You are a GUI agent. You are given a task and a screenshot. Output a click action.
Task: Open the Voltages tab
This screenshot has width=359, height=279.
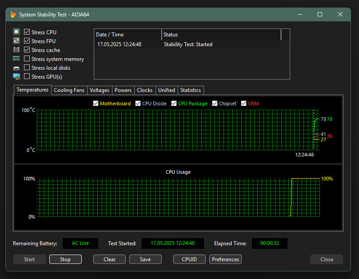pos(100,90)
